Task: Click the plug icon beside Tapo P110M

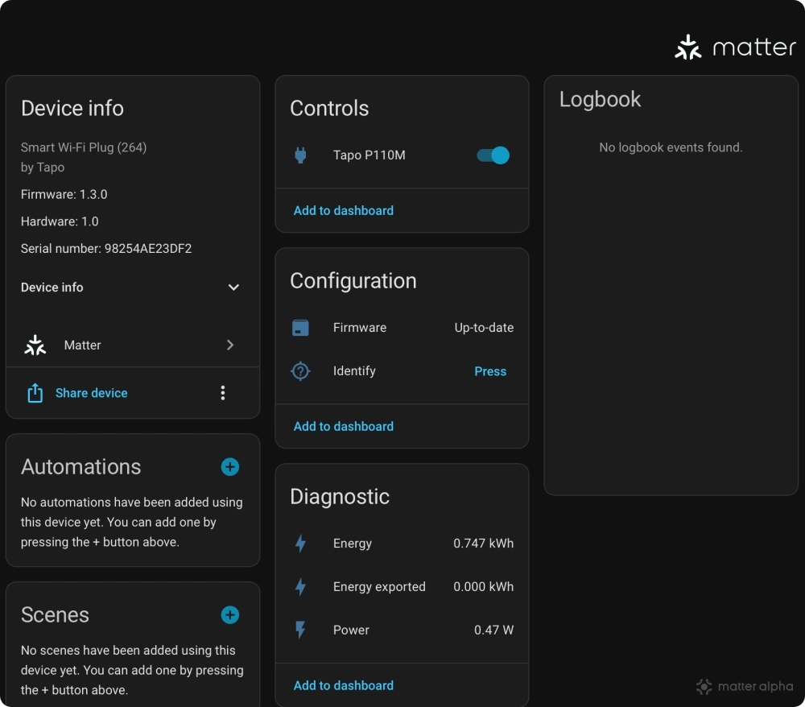Action: click(300, 155)
